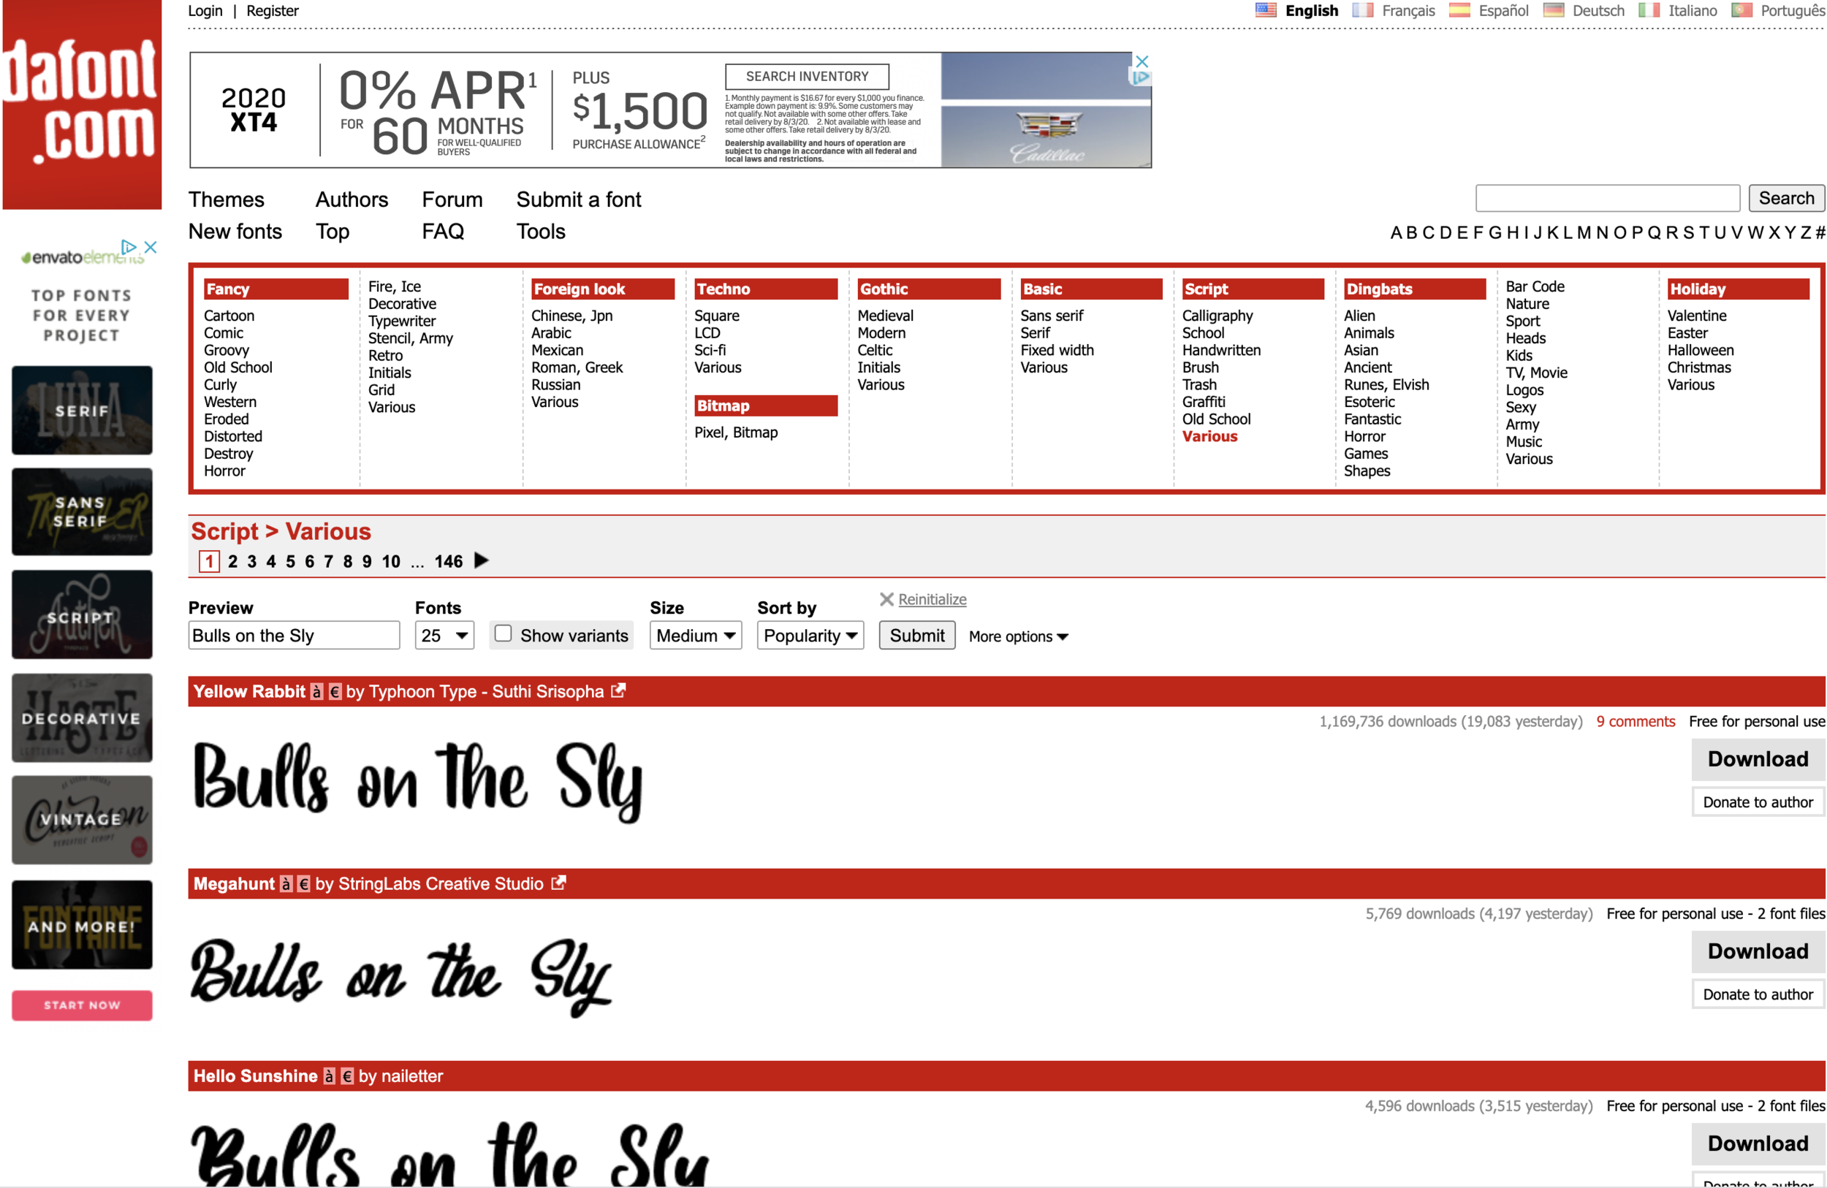Image resolution: width=1827 pixels, height=1188 pixels.
Task: Open the Sort by Popularity dropdown
Action: pyautogui.click(x=810, y=636)
